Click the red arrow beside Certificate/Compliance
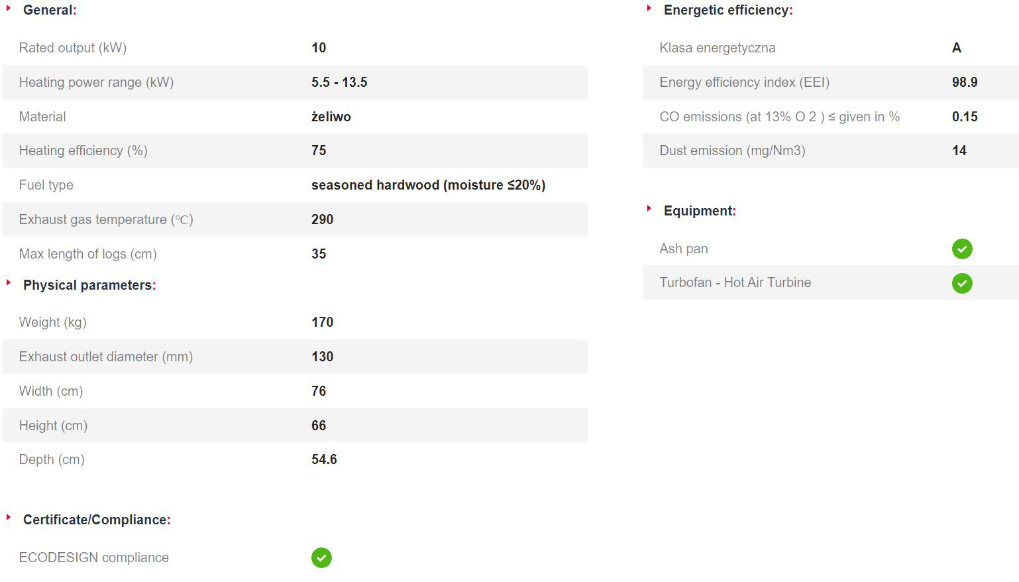 pyautogui.click(x=9, y=518)
